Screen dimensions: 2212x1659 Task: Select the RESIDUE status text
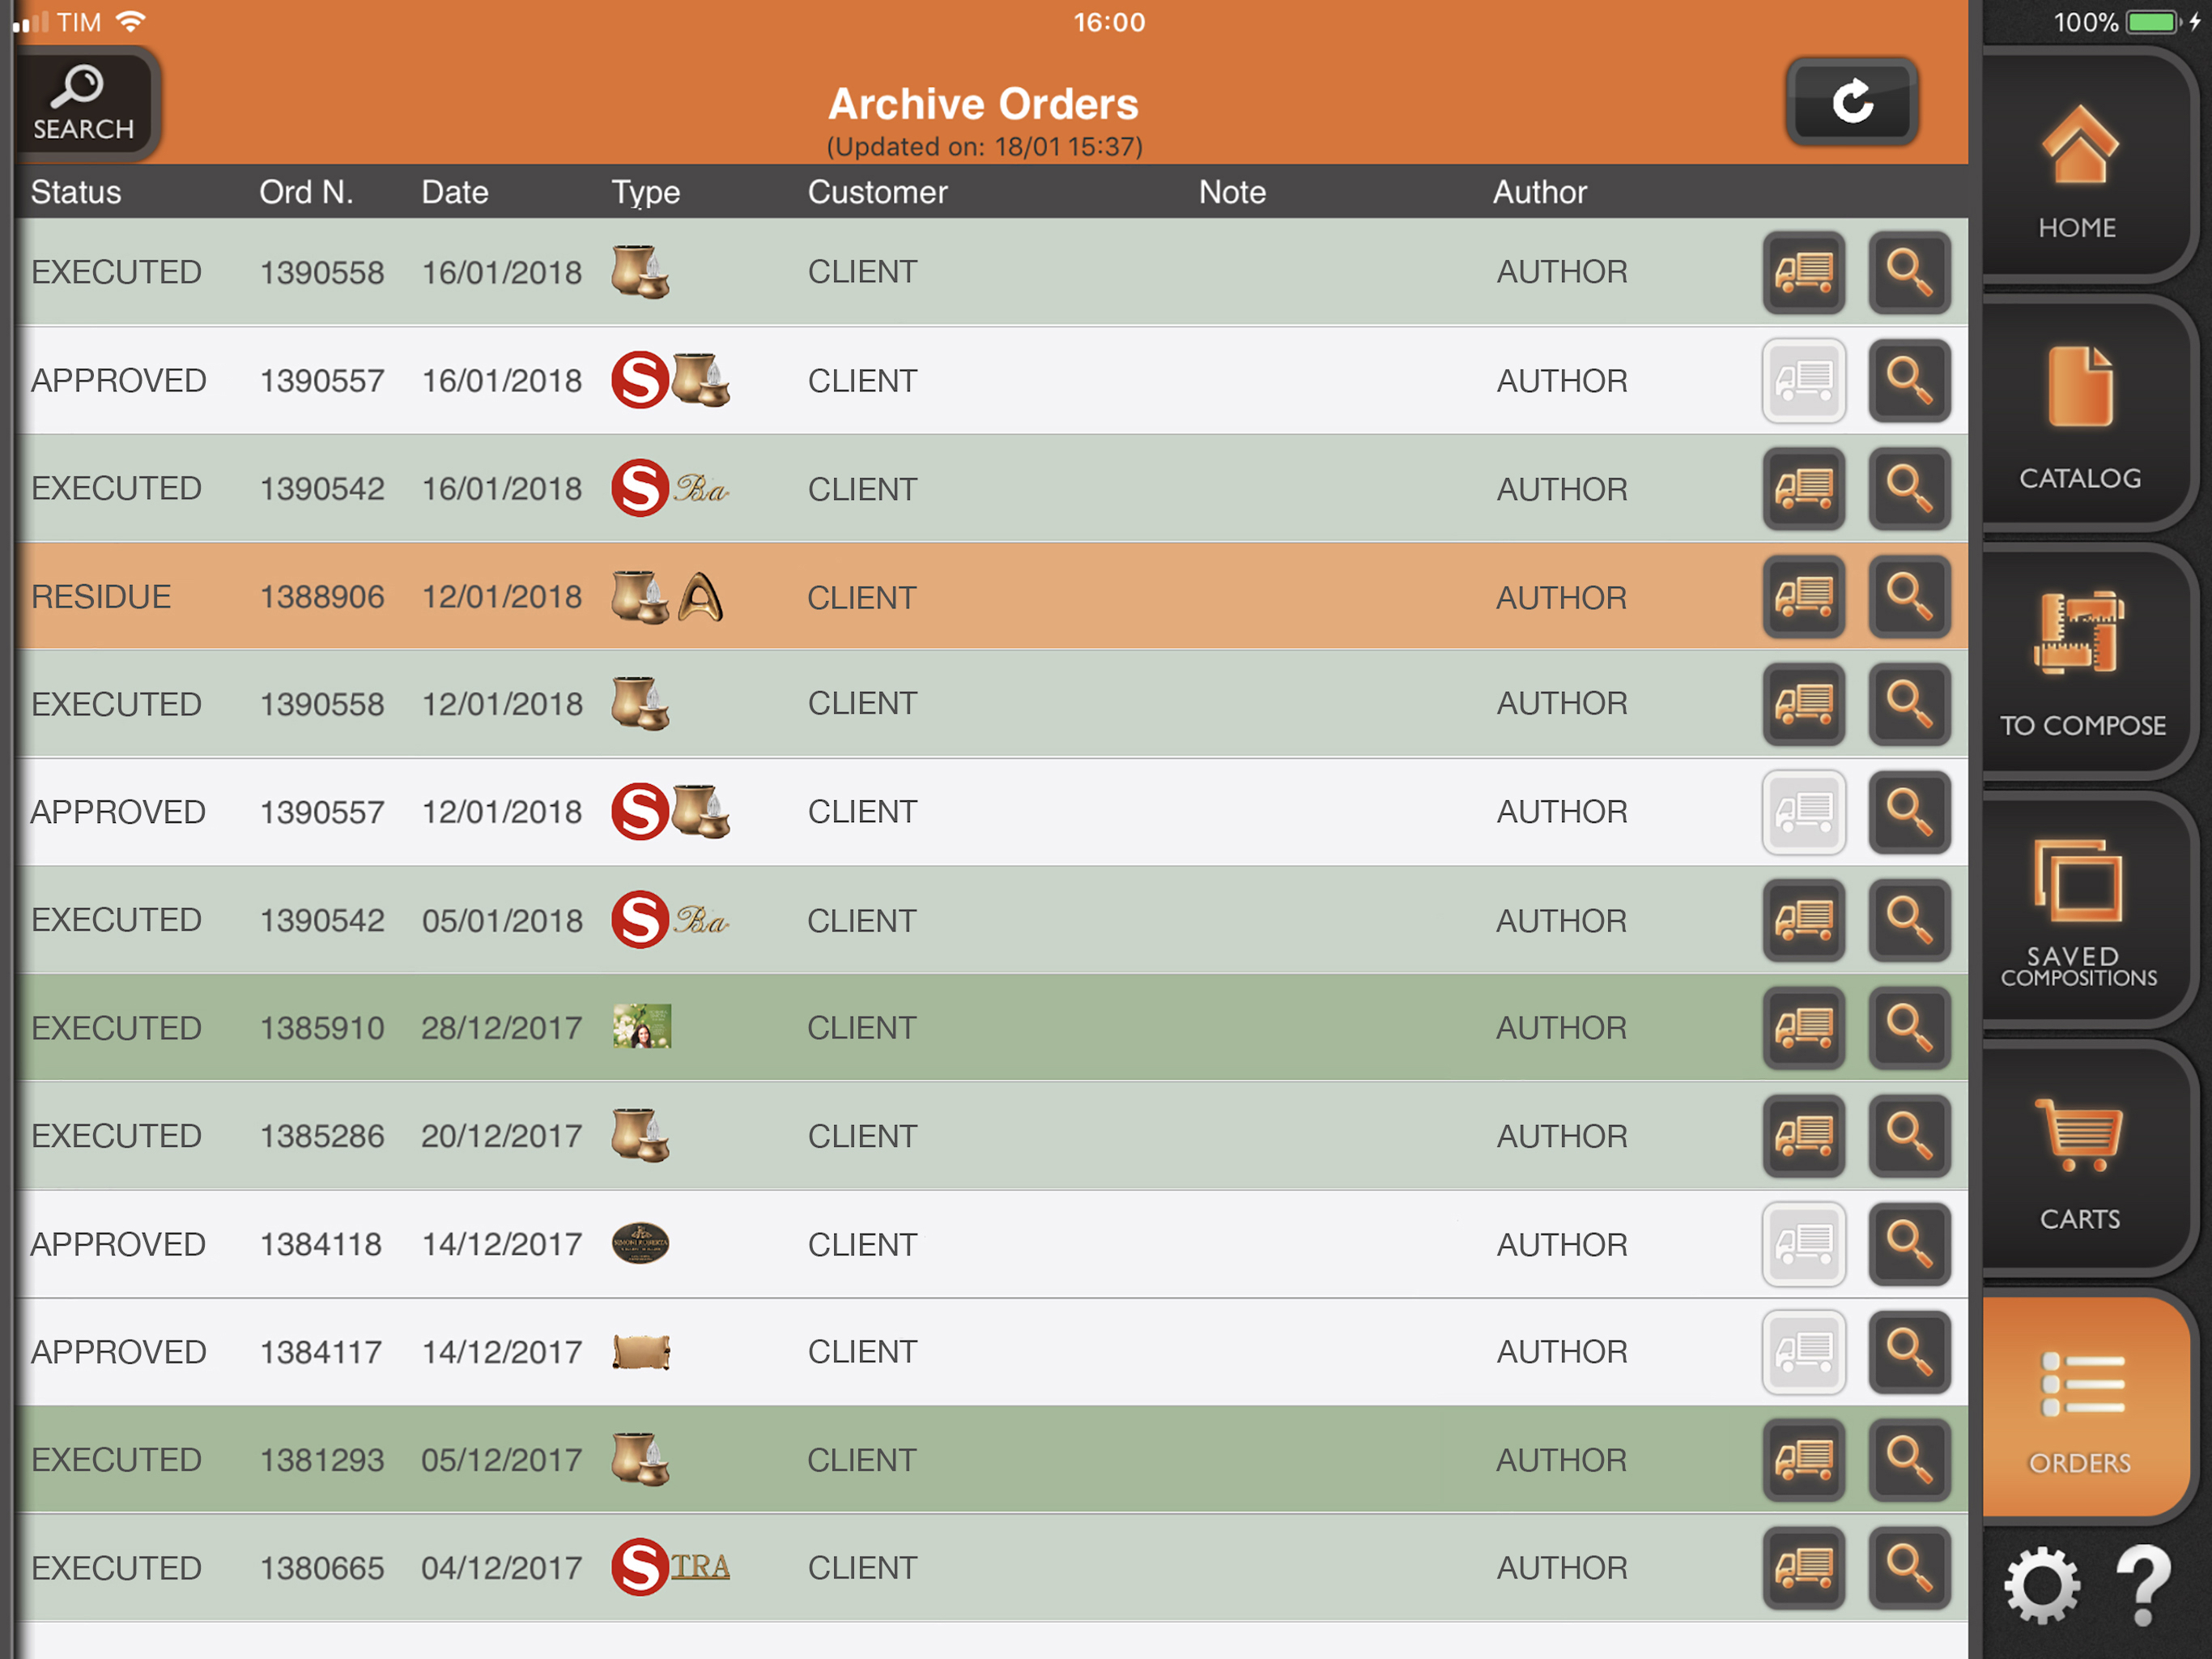tap(101, 597)
